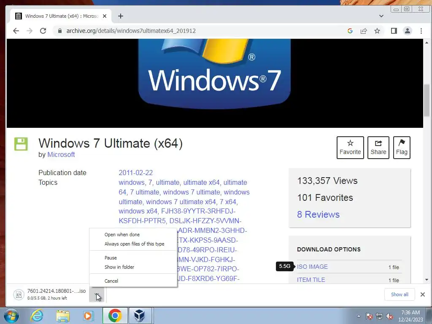Favorite this archive item
432x324 pixels.
(x=350, y=148)
